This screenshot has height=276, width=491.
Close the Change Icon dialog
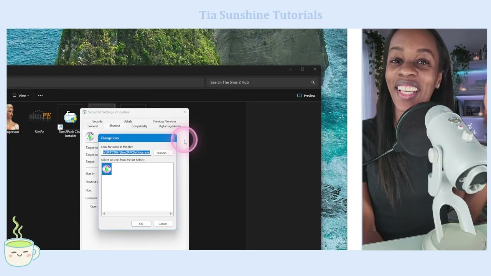click(x=173, y=138)
